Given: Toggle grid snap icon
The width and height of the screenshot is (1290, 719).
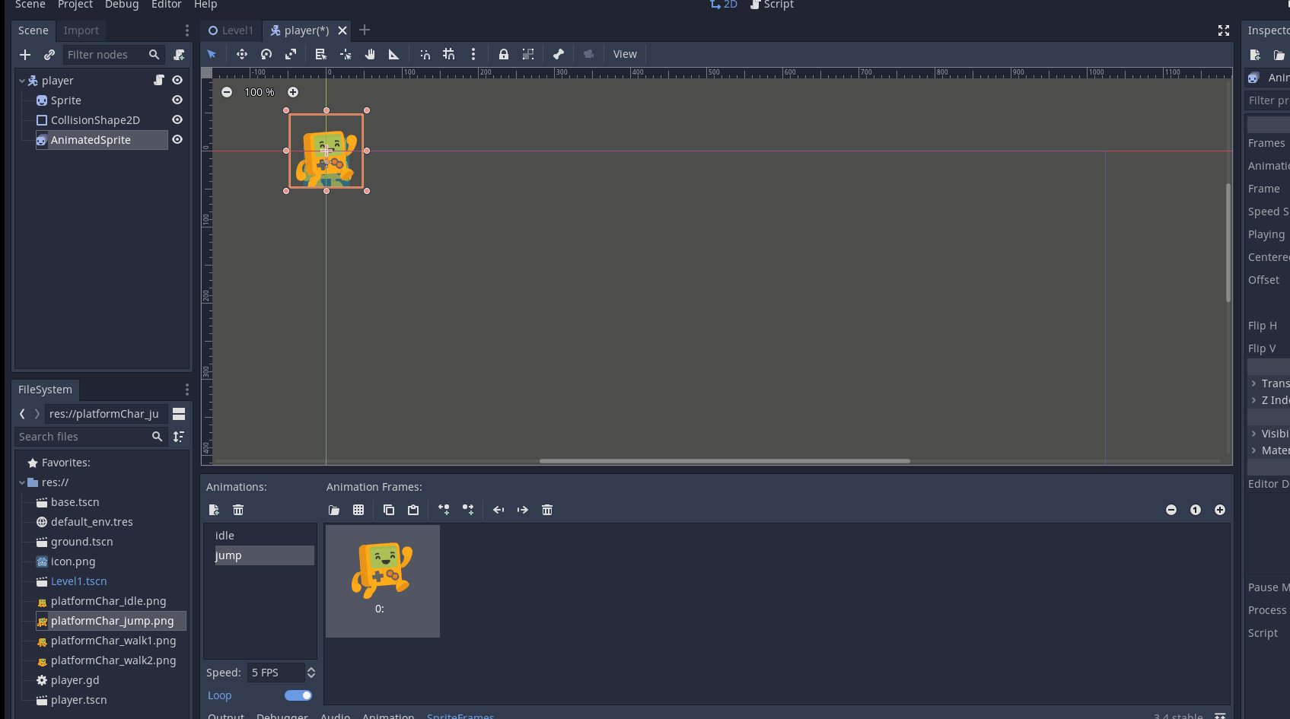Looking at the screenshot, I should pyautogui.click(x=449, y=54).
